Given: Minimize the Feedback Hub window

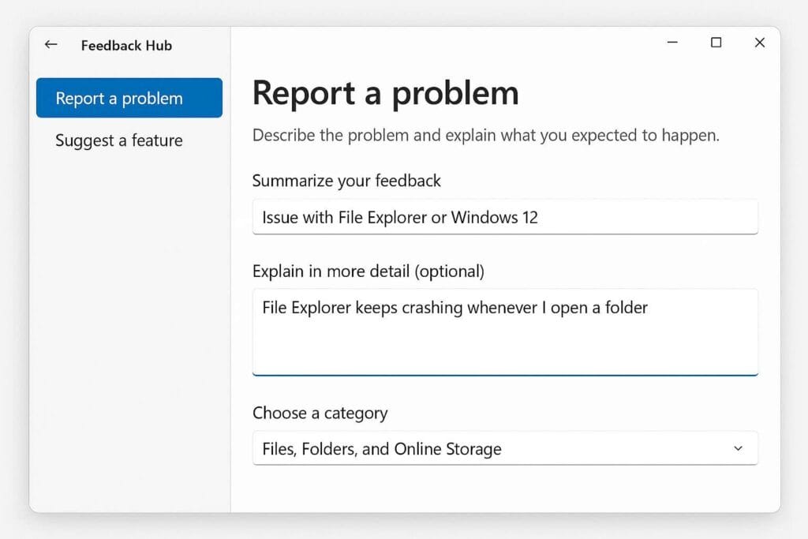Looking at the screenshot, I should tap(673, 43).
